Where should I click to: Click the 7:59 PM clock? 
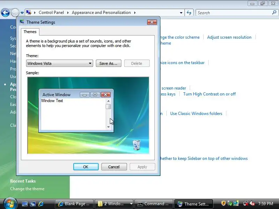[x=266, y=204]
